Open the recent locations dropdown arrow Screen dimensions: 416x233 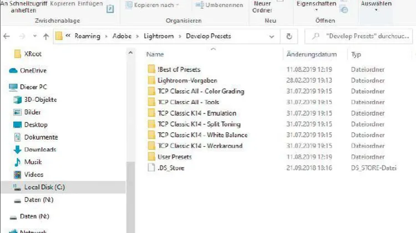[x=35, y=36]
